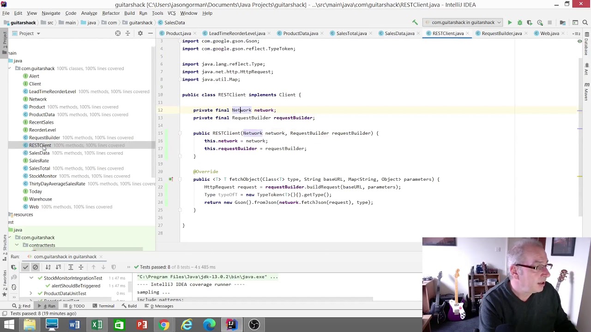Start Debug with the green bug icon
The image size is (591, 332).
coord(519,22)
